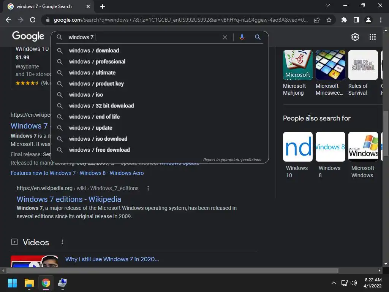Open File Explorer from taskbar
Image resolution: width=389 pixels, height=292 pixels.
click(29, 283)
